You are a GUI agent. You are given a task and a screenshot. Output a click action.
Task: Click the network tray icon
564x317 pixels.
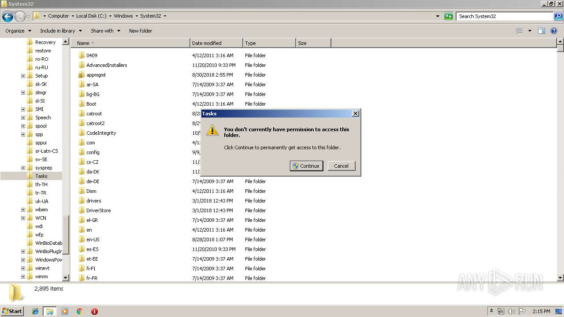pyautogui.click(x=501, y=311)
